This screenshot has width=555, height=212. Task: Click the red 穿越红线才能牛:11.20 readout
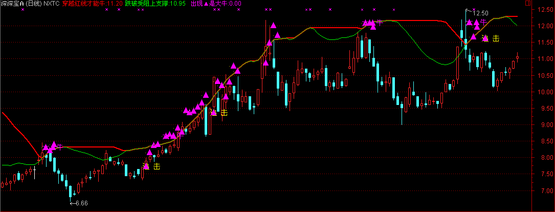93,4
